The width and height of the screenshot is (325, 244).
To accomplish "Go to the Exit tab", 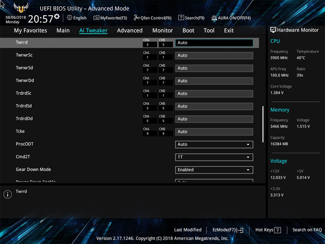I will point(228,31).
